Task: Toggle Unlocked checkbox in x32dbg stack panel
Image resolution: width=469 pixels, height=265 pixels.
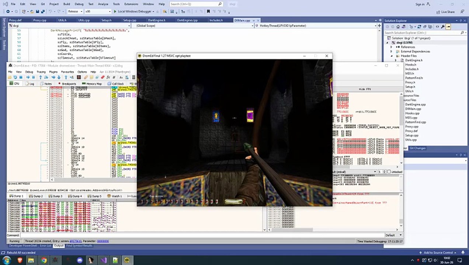Action: 389,172
